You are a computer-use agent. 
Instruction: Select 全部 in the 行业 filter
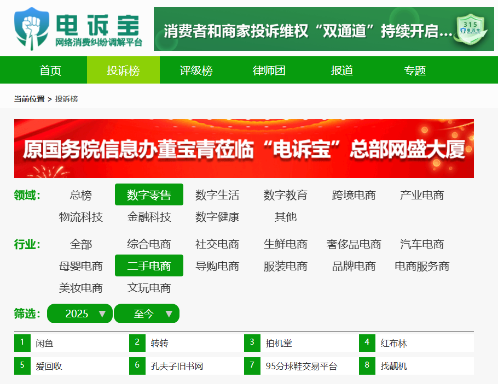pos(80,244)
